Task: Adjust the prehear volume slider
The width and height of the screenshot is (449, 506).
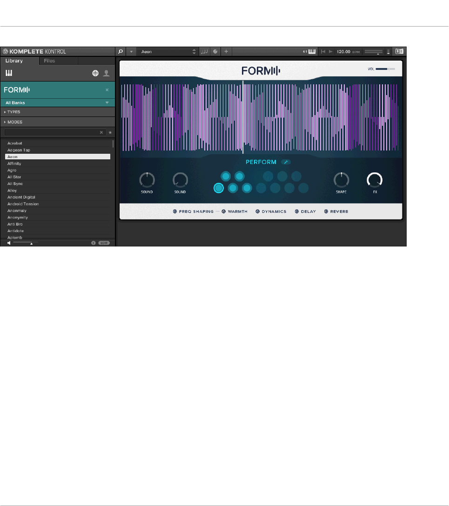Action: click(26, 243)
